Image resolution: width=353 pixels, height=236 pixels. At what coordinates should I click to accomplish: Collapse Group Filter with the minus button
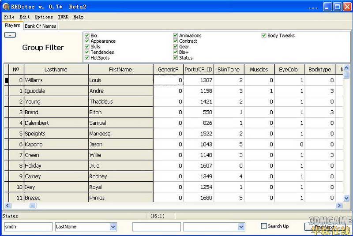tap(10, 35)
